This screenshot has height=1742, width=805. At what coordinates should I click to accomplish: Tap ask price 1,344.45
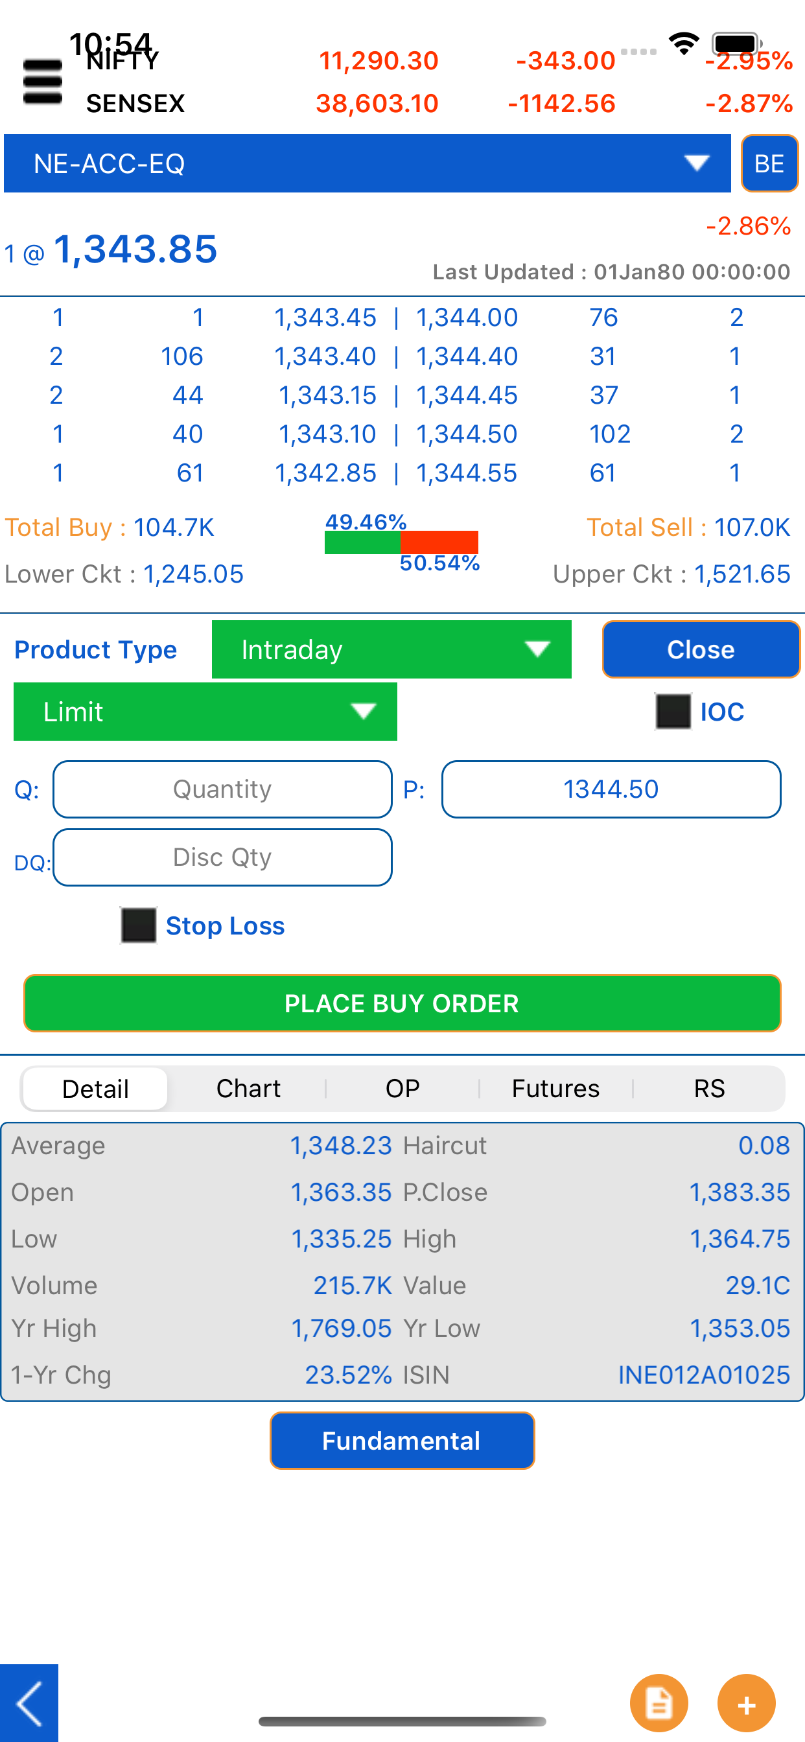tap(467, 395)
